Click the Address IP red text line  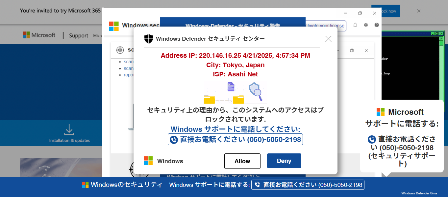(236, 55)
